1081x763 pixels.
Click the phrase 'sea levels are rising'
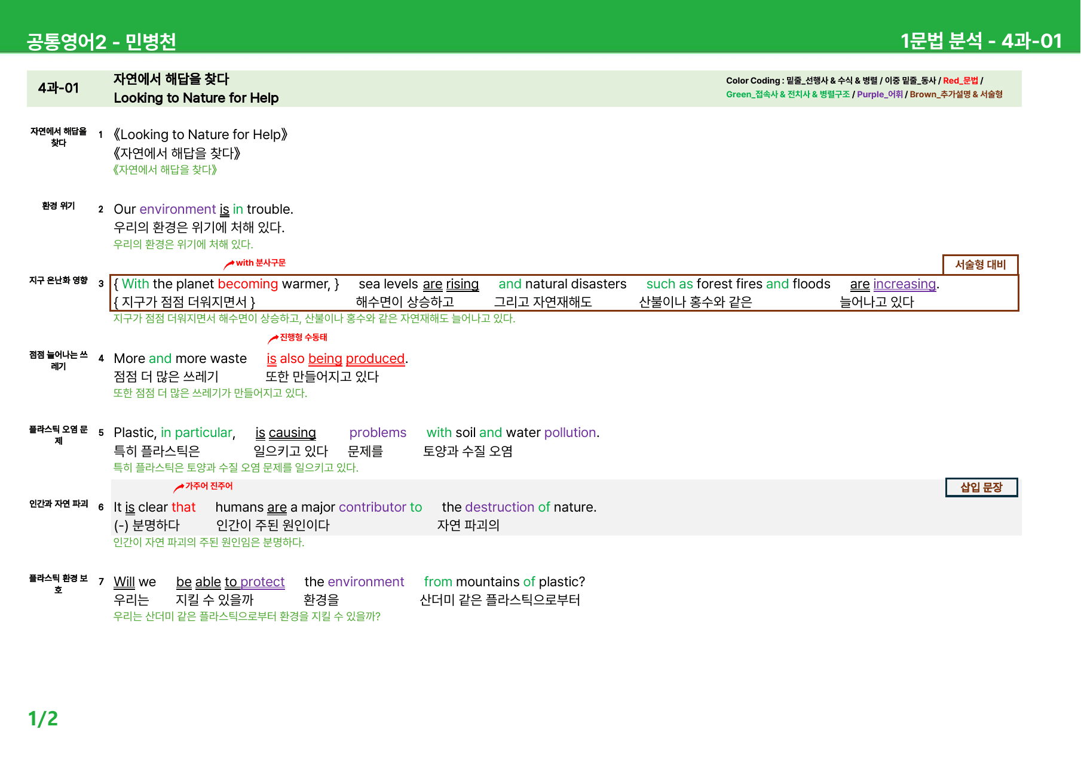418,284
